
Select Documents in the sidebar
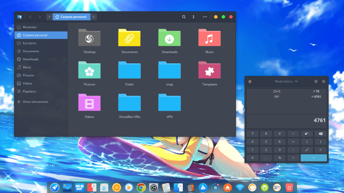41,51
